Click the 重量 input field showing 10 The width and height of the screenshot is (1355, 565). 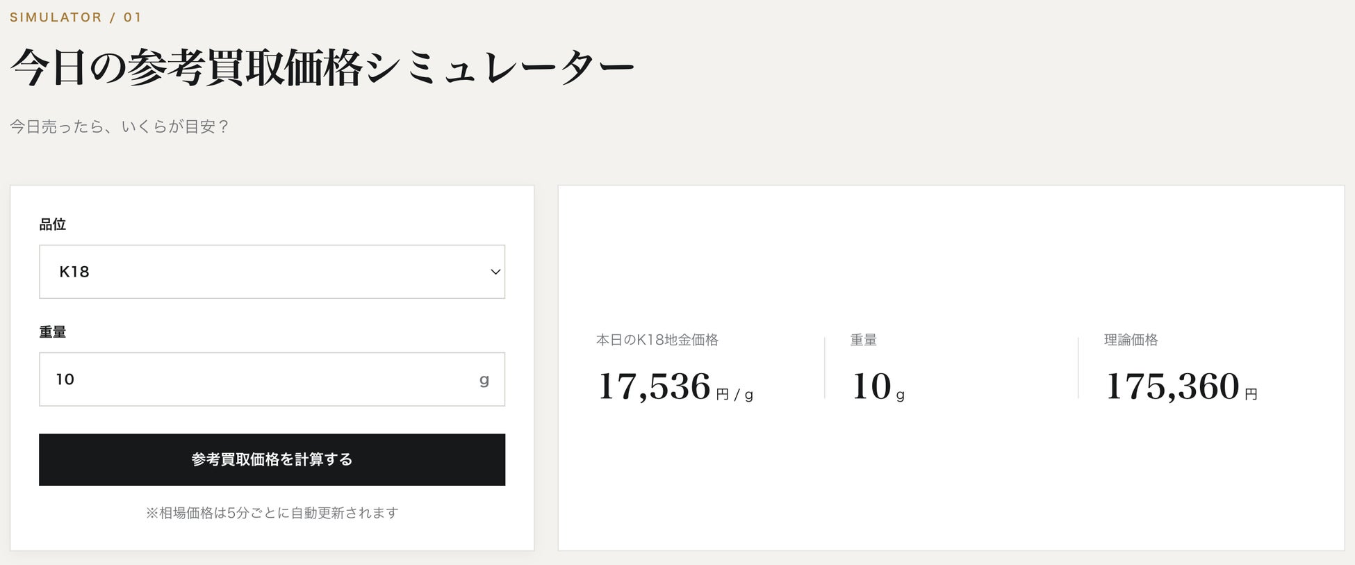click(272, 379)
